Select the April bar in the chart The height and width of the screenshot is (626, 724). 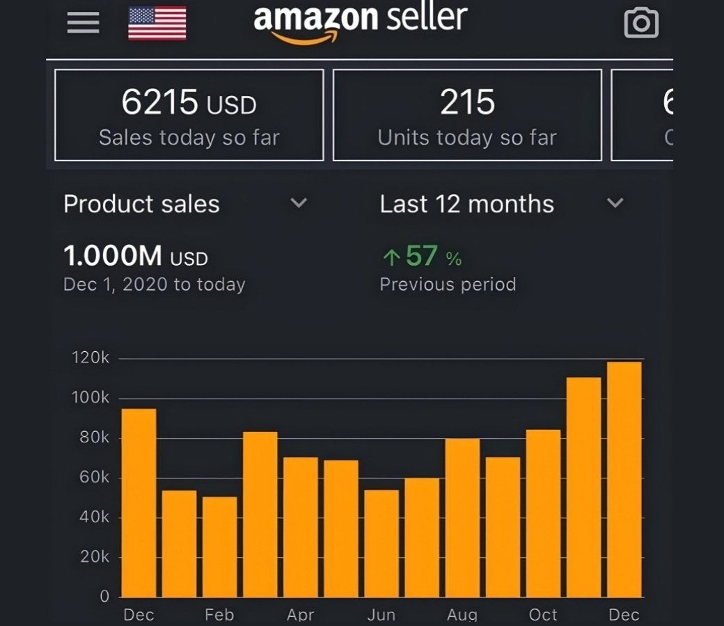pyautogui.click(x=301, y=527)
